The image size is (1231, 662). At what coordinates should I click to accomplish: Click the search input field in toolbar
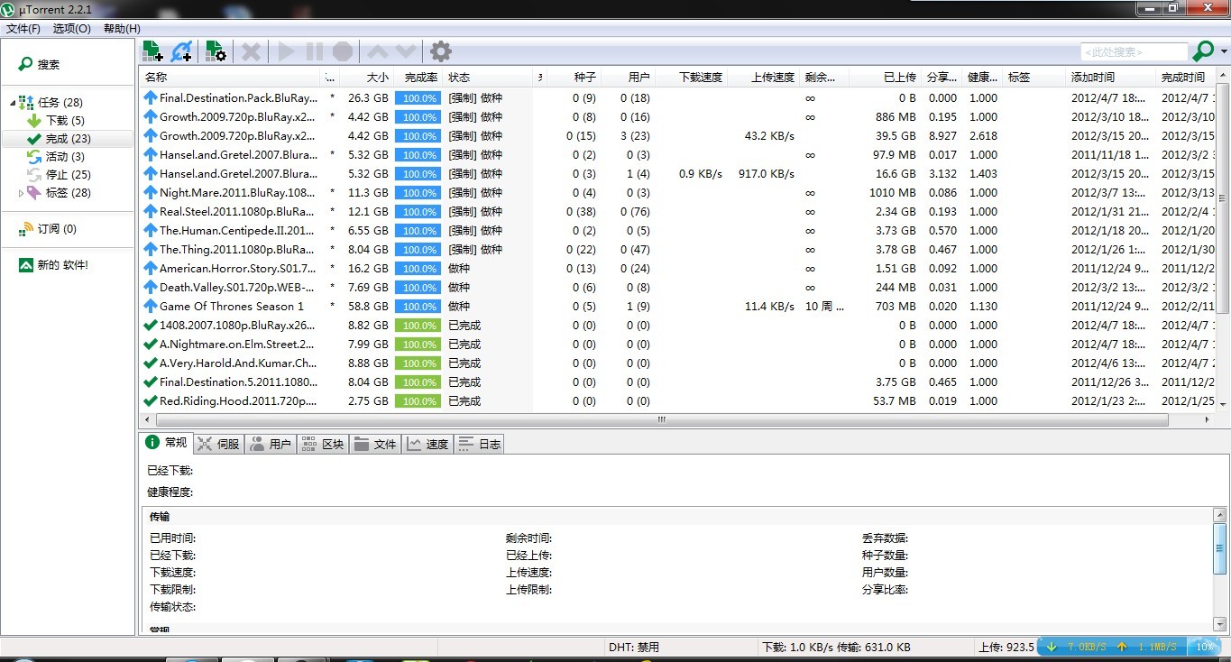(x=1135, y=52)
